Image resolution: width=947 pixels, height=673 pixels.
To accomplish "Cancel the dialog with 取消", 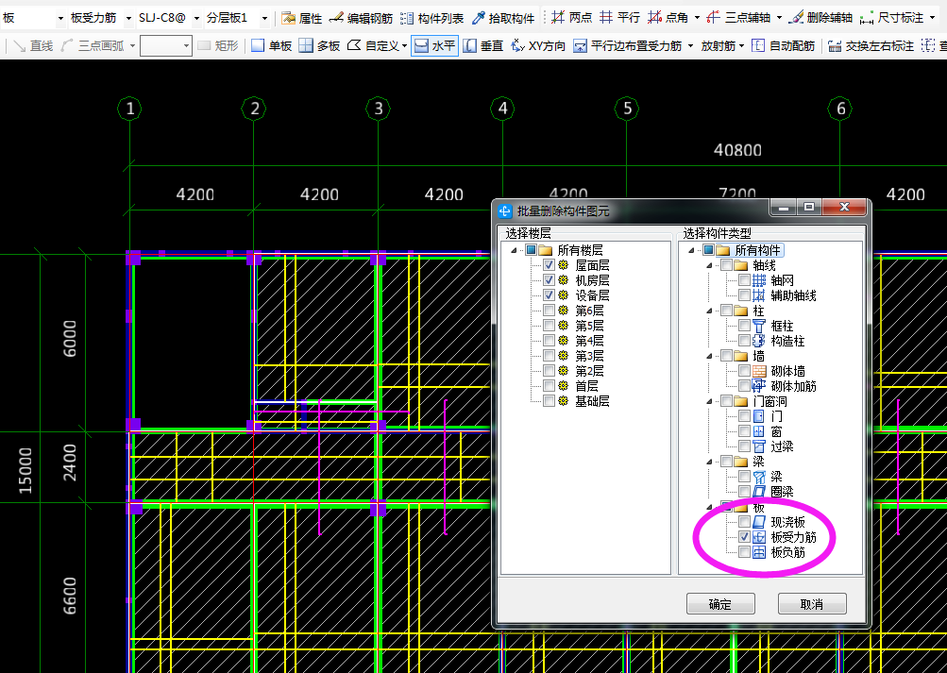I will 812,603.
